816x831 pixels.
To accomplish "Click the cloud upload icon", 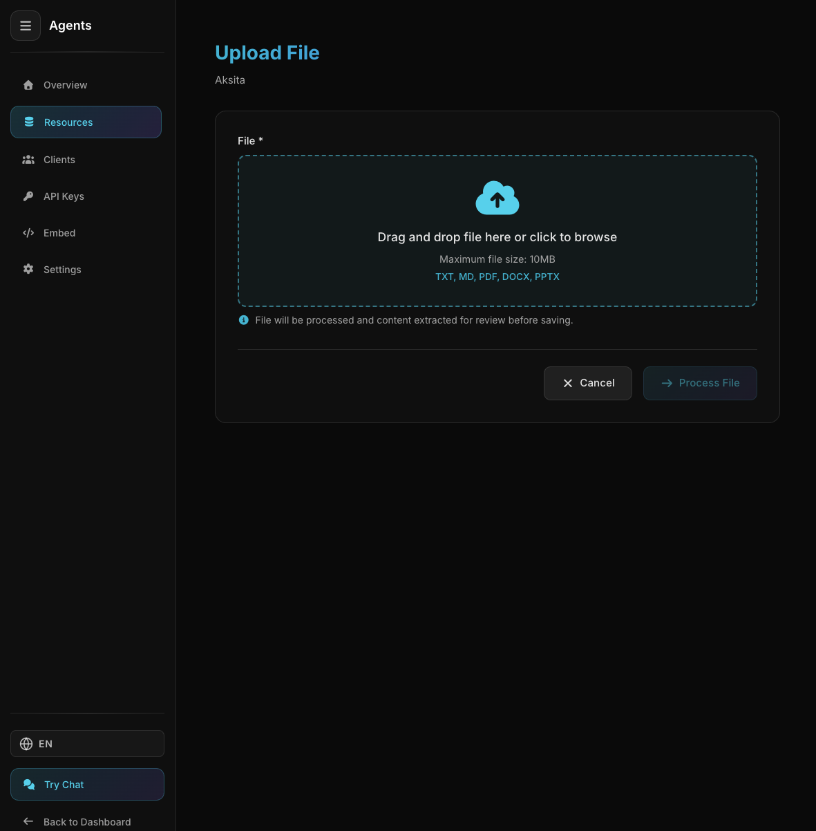I will (497, 198).
